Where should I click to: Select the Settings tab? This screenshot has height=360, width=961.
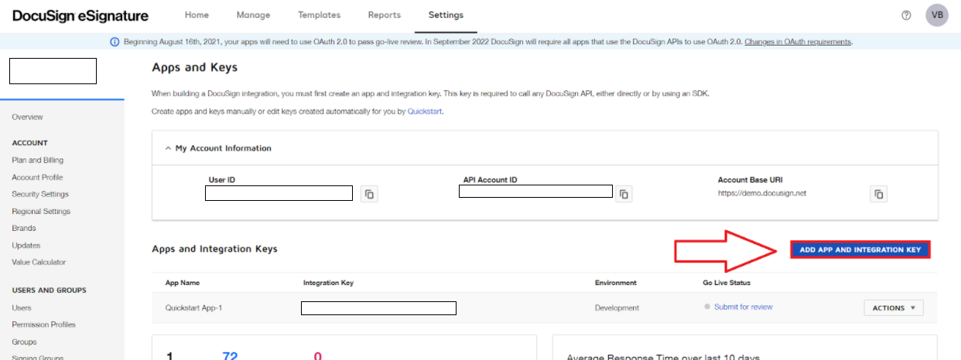(x=446, y=15)
